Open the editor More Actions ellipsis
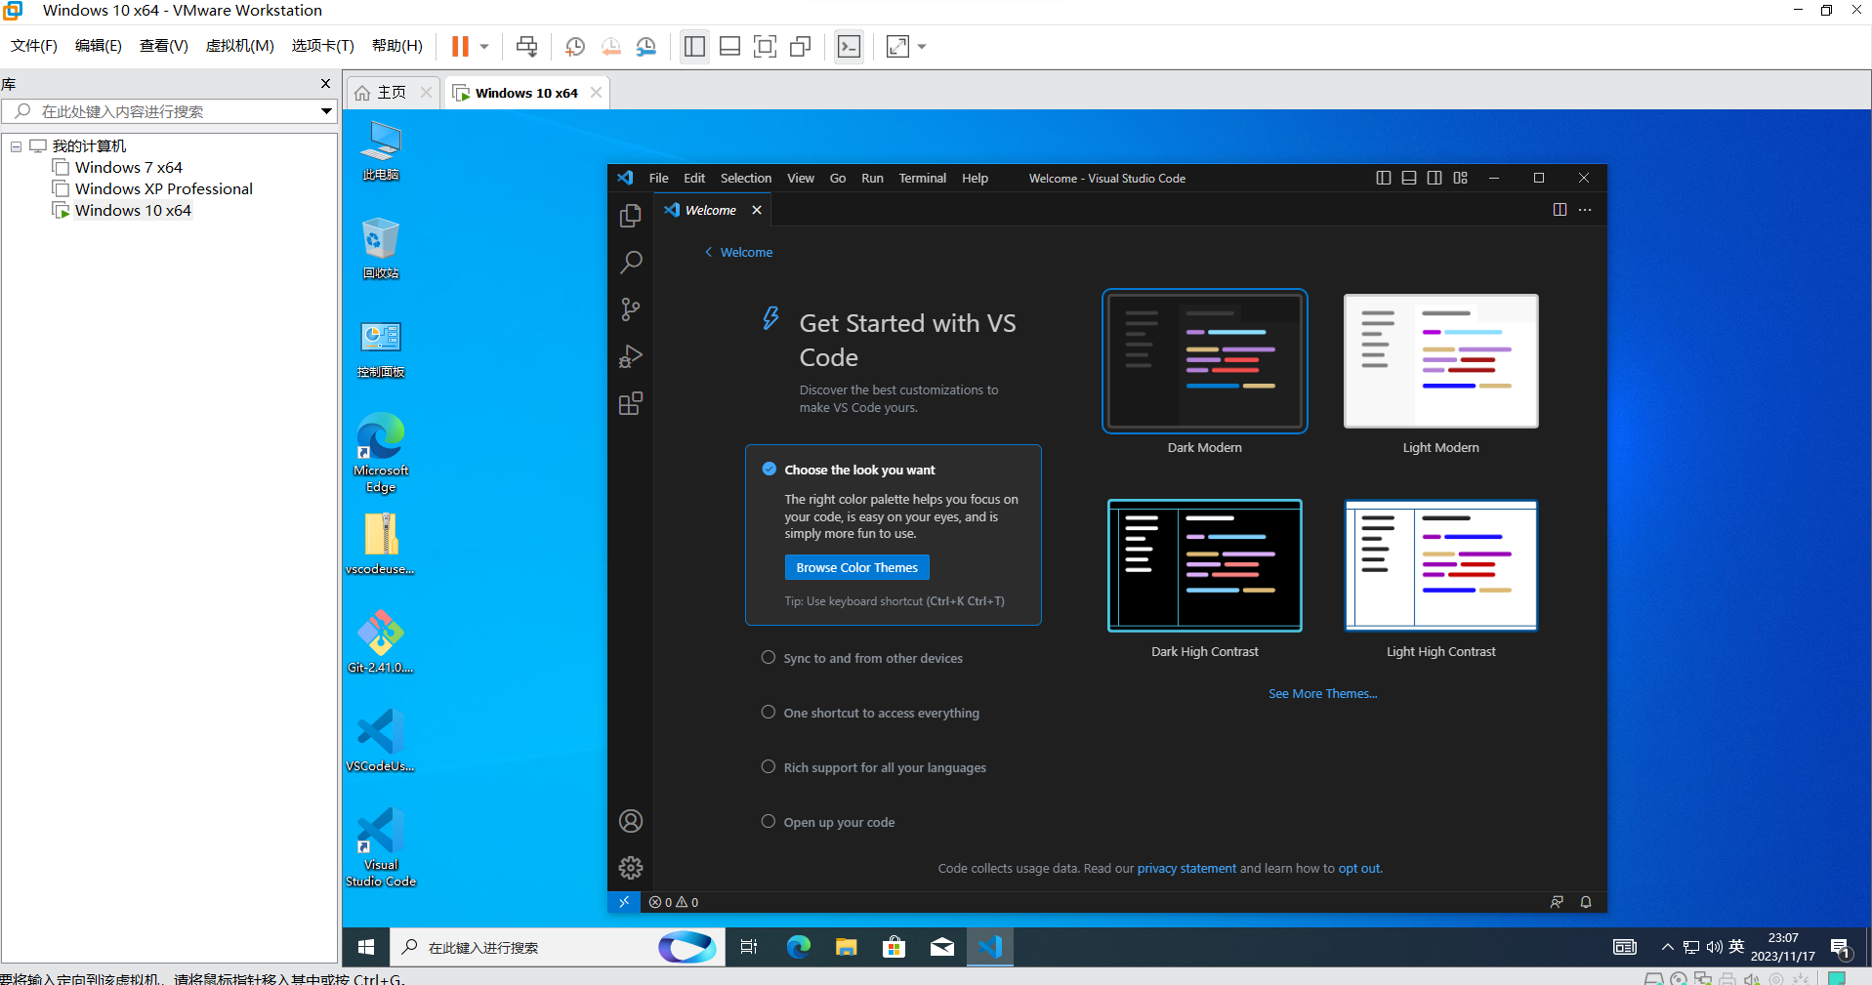 [1585, 210]
